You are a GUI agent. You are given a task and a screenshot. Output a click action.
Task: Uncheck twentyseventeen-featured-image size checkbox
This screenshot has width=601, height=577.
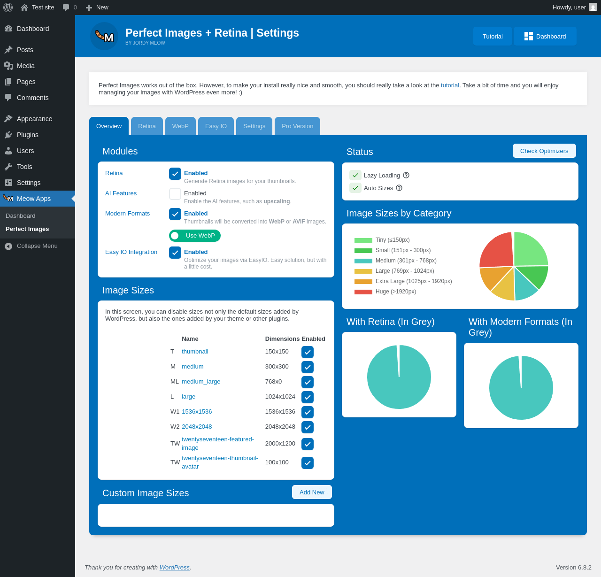308,444
